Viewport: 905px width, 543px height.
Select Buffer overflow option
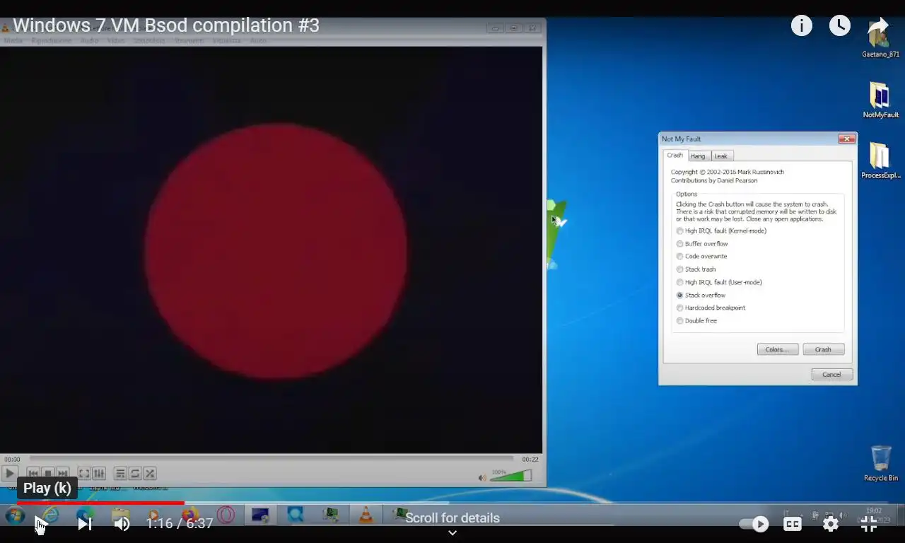tap(702, 244)
